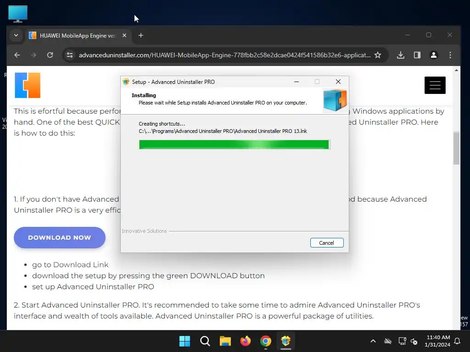470x352 pixels.
Task: Click the Chrome address bar URL
Action: pyautogui.click(x=224, y=55)
